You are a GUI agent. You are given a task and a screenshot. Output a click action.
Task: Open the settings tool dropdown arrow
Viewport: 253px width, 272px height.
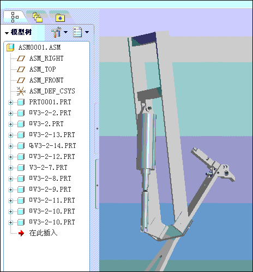click(x=65, y=32)
